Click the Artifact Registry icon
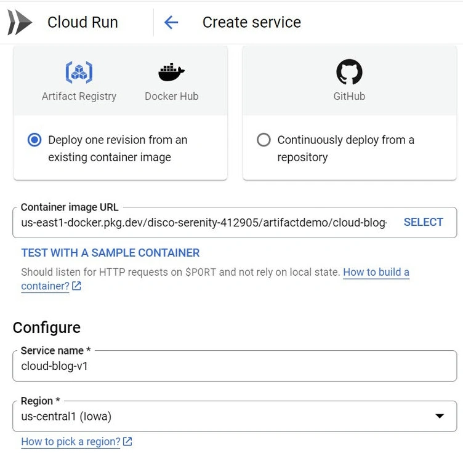The width and height of the screenshot is (463, 453). 79,72
